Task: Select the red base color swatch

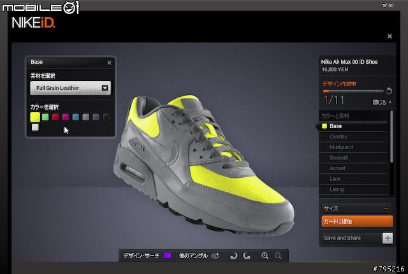Action: point(55,117)
